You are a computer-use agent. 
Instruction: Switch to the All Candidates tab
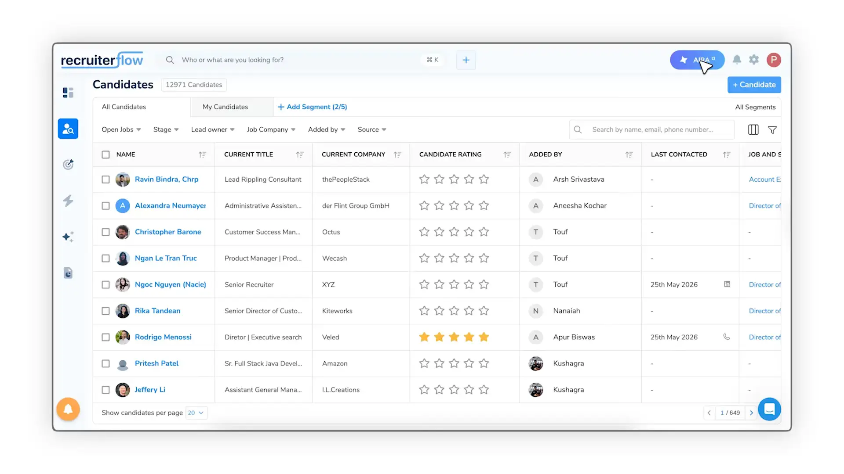tap(141, 107)
